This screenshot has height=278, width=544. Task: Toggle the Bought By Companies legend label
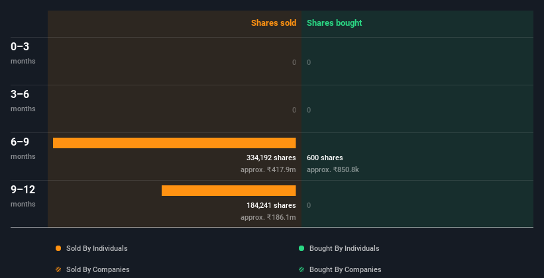coord(345,269)
